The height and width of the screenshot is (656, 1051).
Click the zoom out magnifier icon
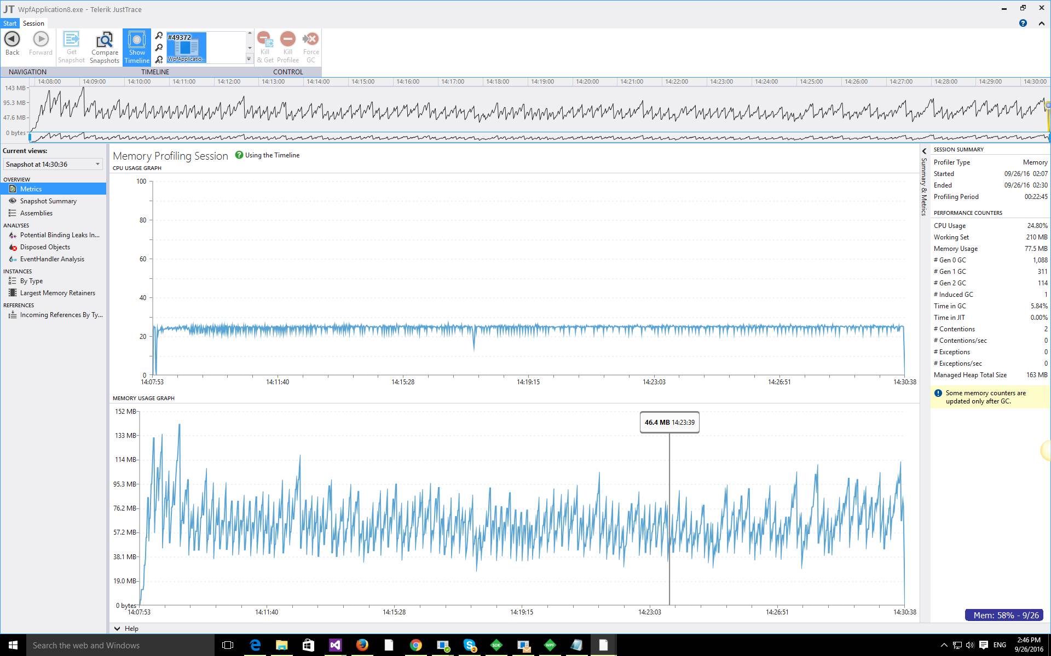tap(159, 48)
